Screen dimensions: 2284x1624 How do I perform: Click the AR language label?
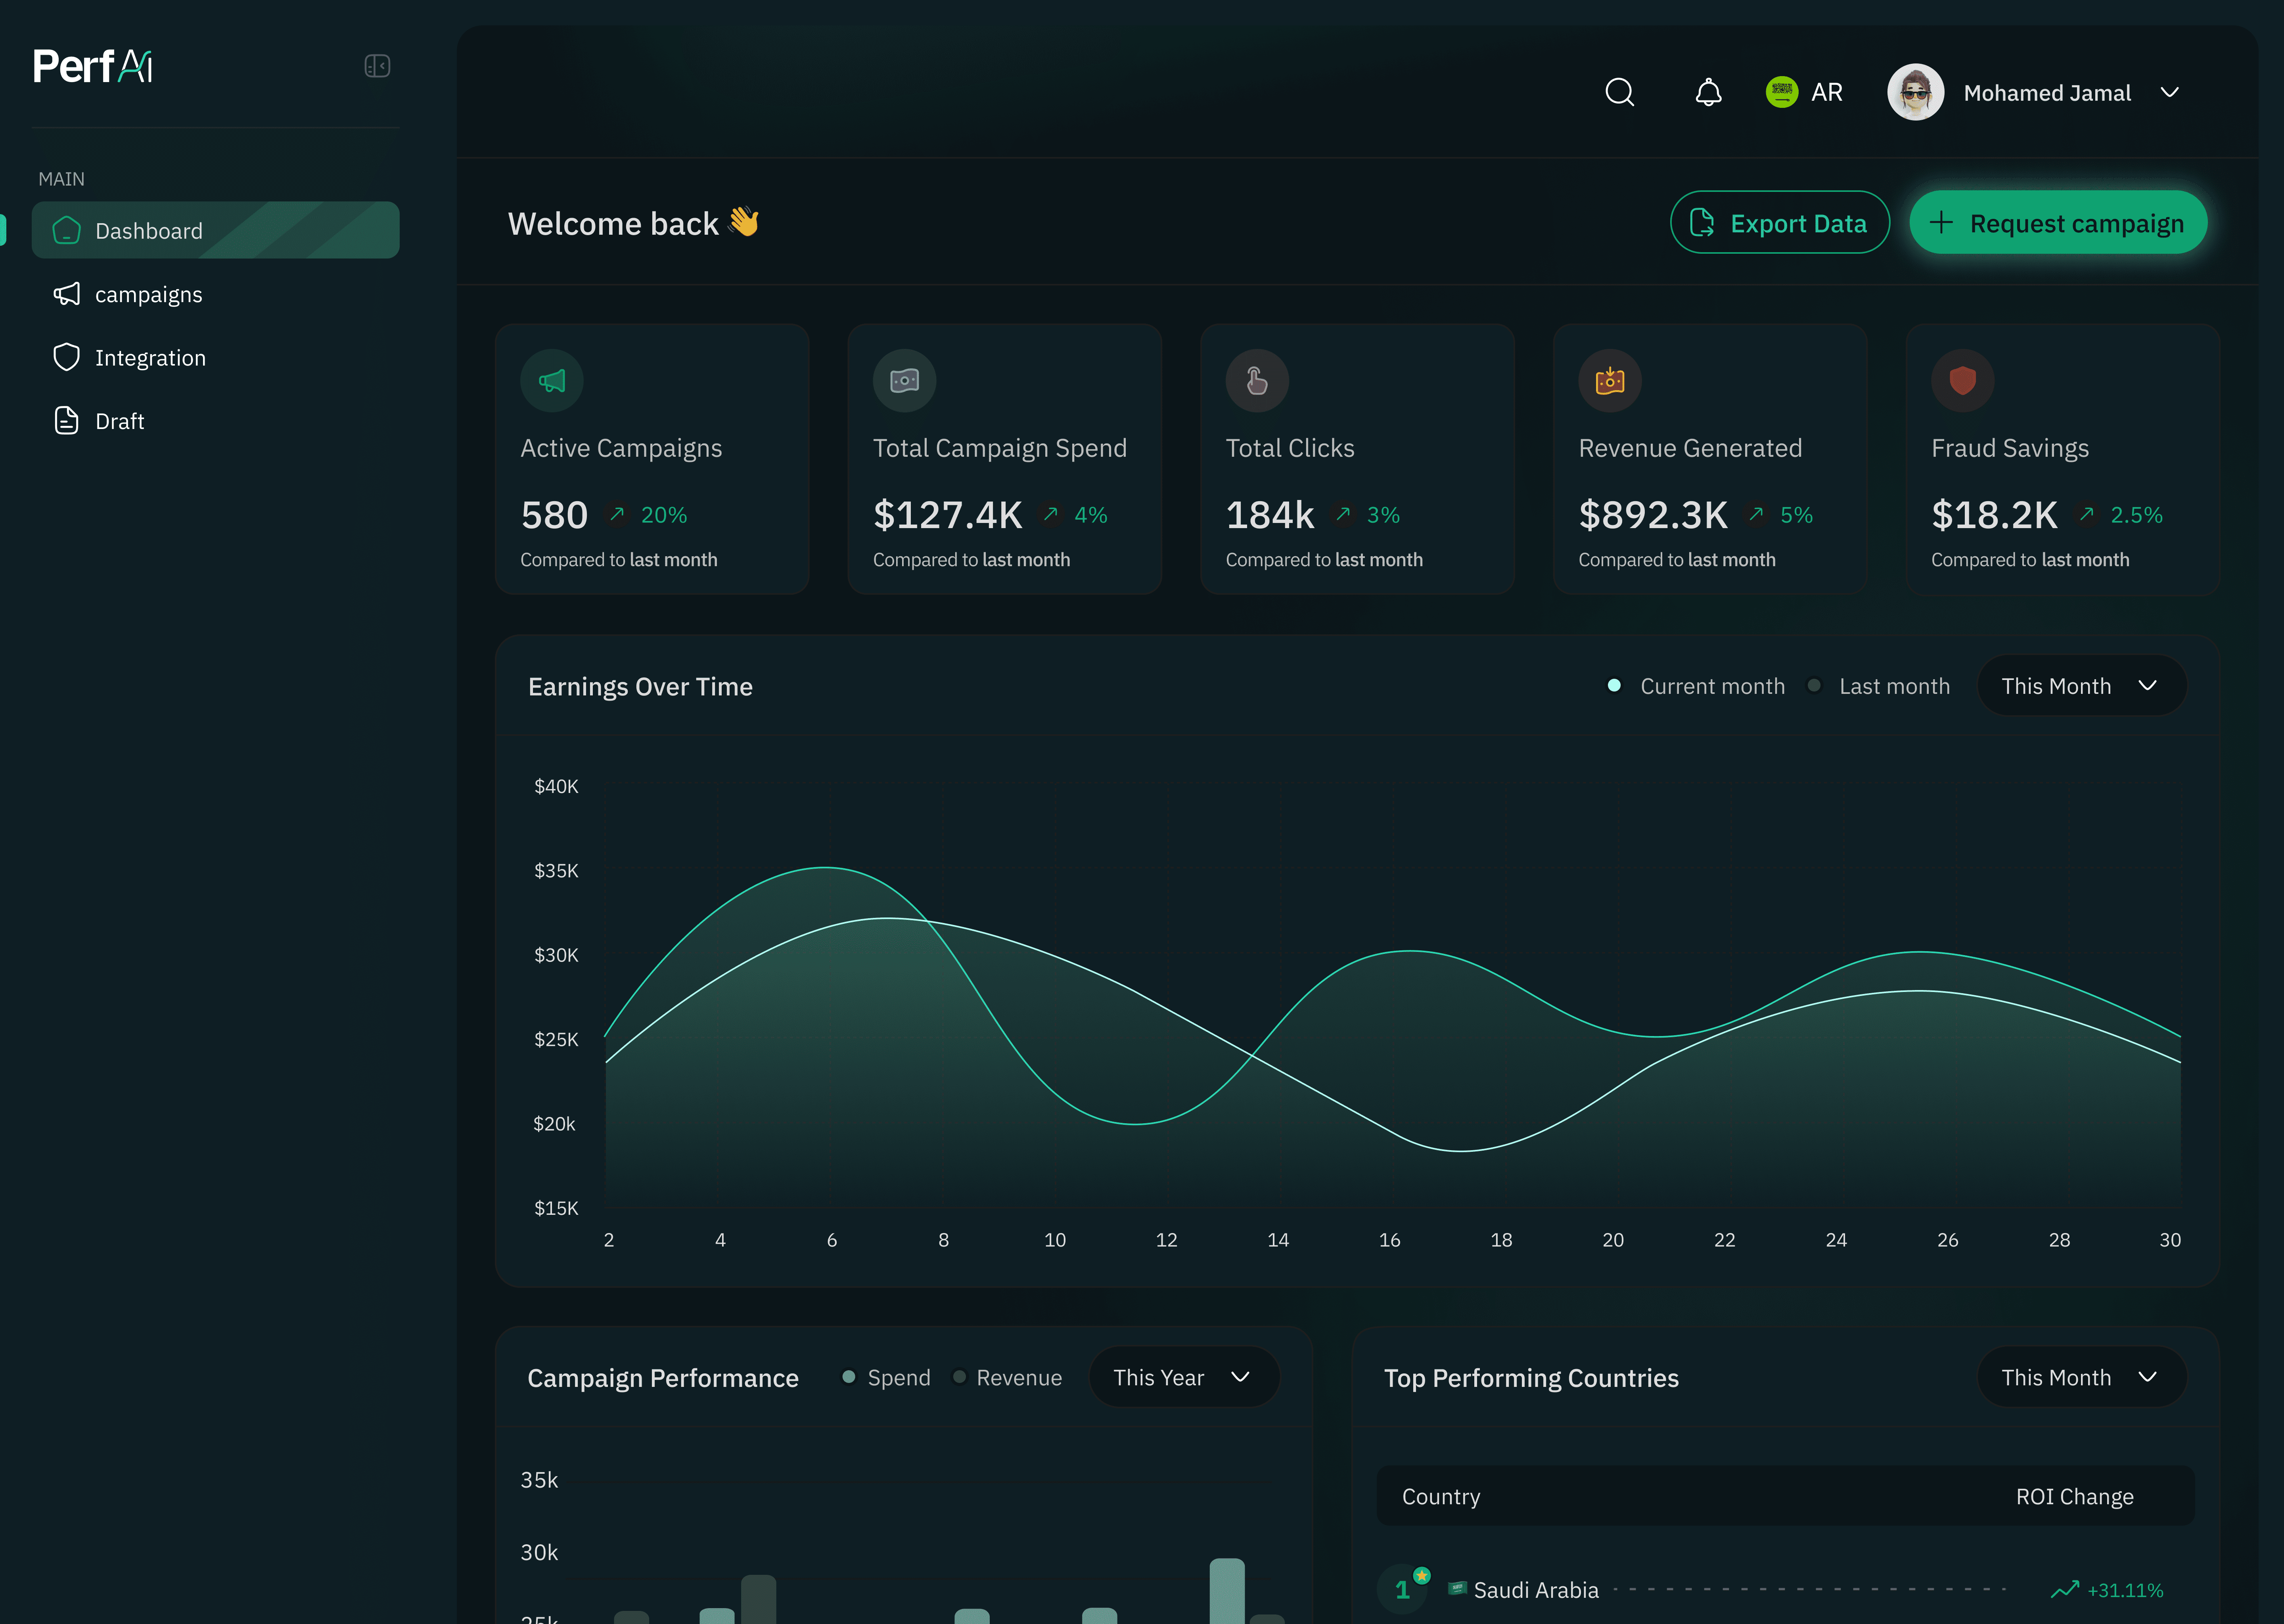tap(1826, 92)
